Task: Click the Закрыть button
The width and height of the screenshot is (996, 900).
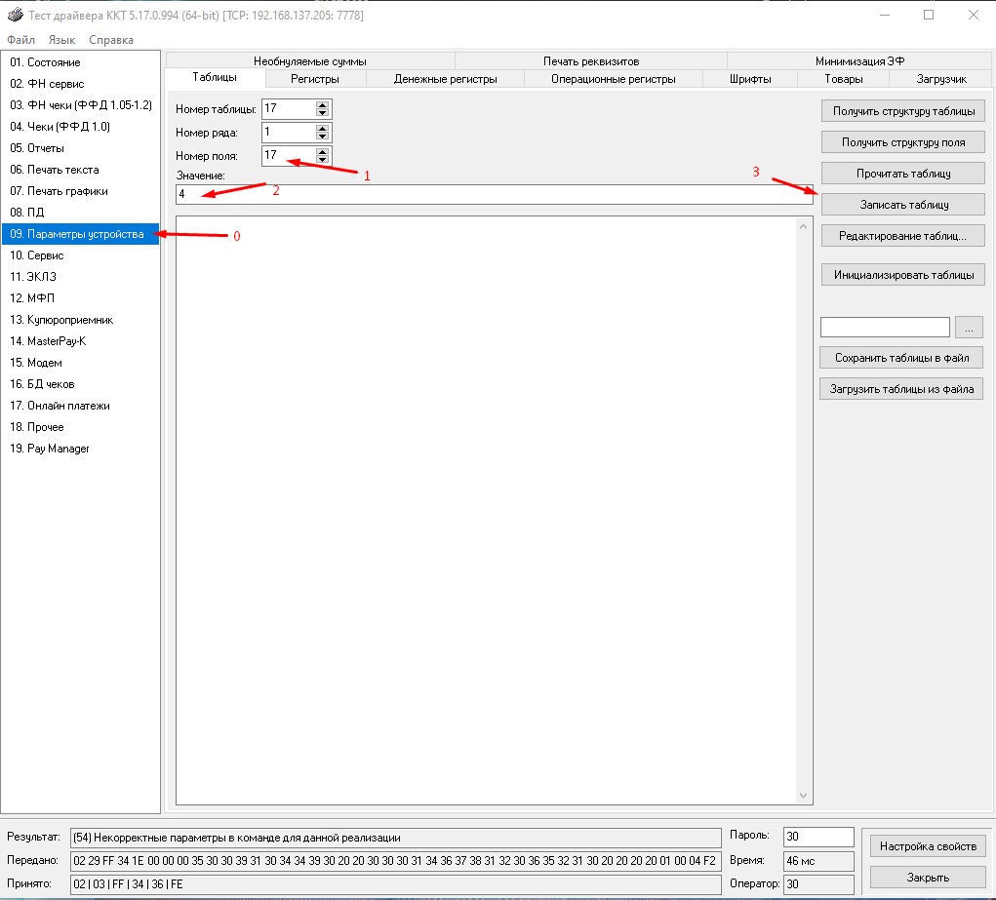Action: (x=928, y=878)
